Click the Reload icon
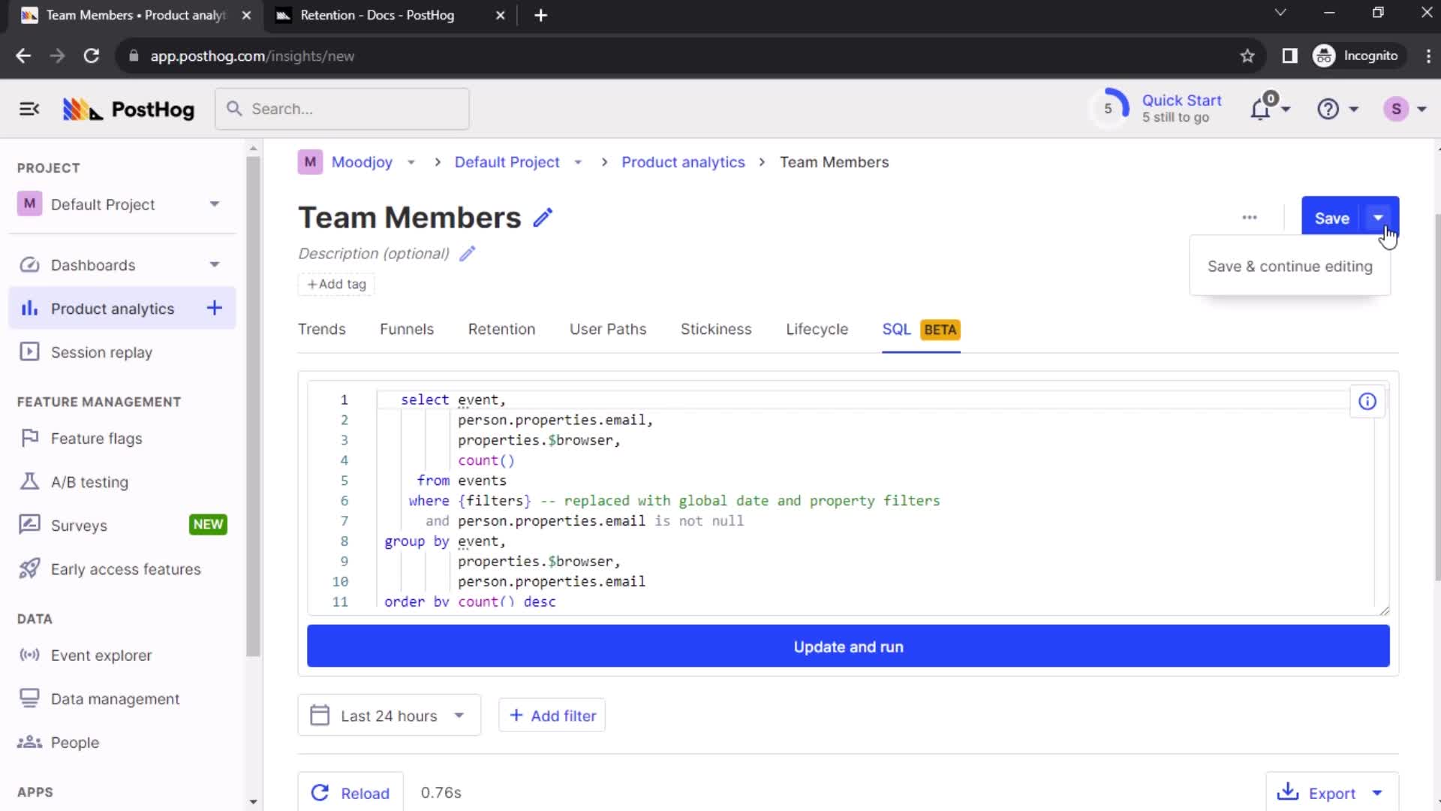Screen dimensions: 1441x811 pos(319,793)
